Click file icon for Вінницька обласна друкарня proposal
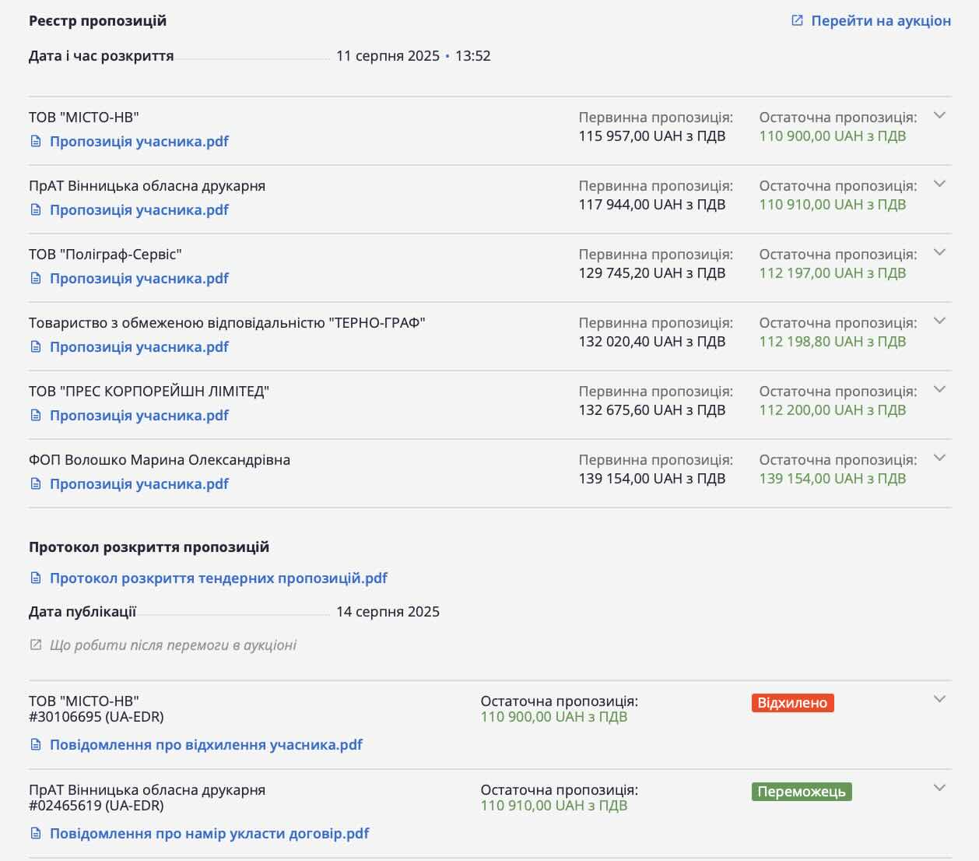 click(x=35, y=210)
